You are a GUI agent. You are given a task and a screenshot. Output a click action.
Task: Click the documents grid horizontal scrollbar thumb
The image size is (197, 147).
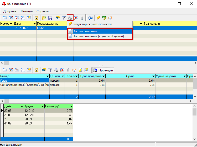[6, 63]
